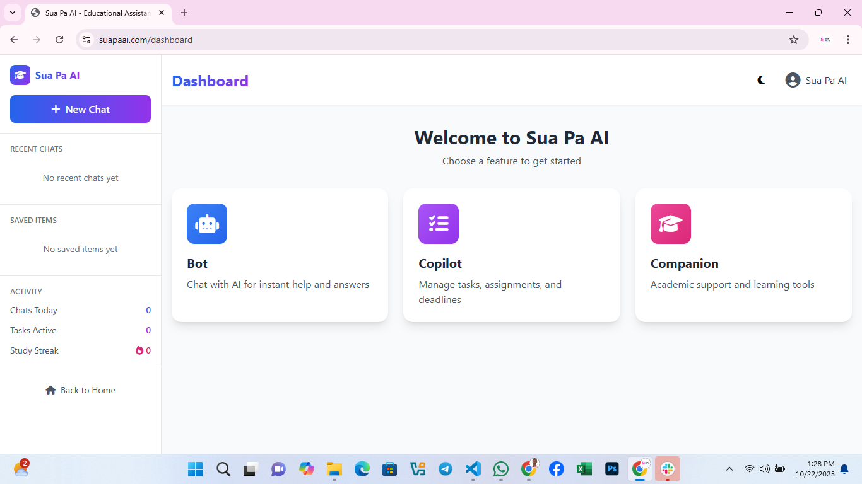Open the tab search dropdown arrow
The width and height of the screenshot is (862, 484).
click(x=13, y=13)
